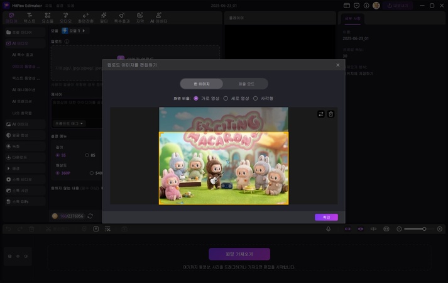
Task: Click the gold coin credits icon
Action: (x=55, y=216)
